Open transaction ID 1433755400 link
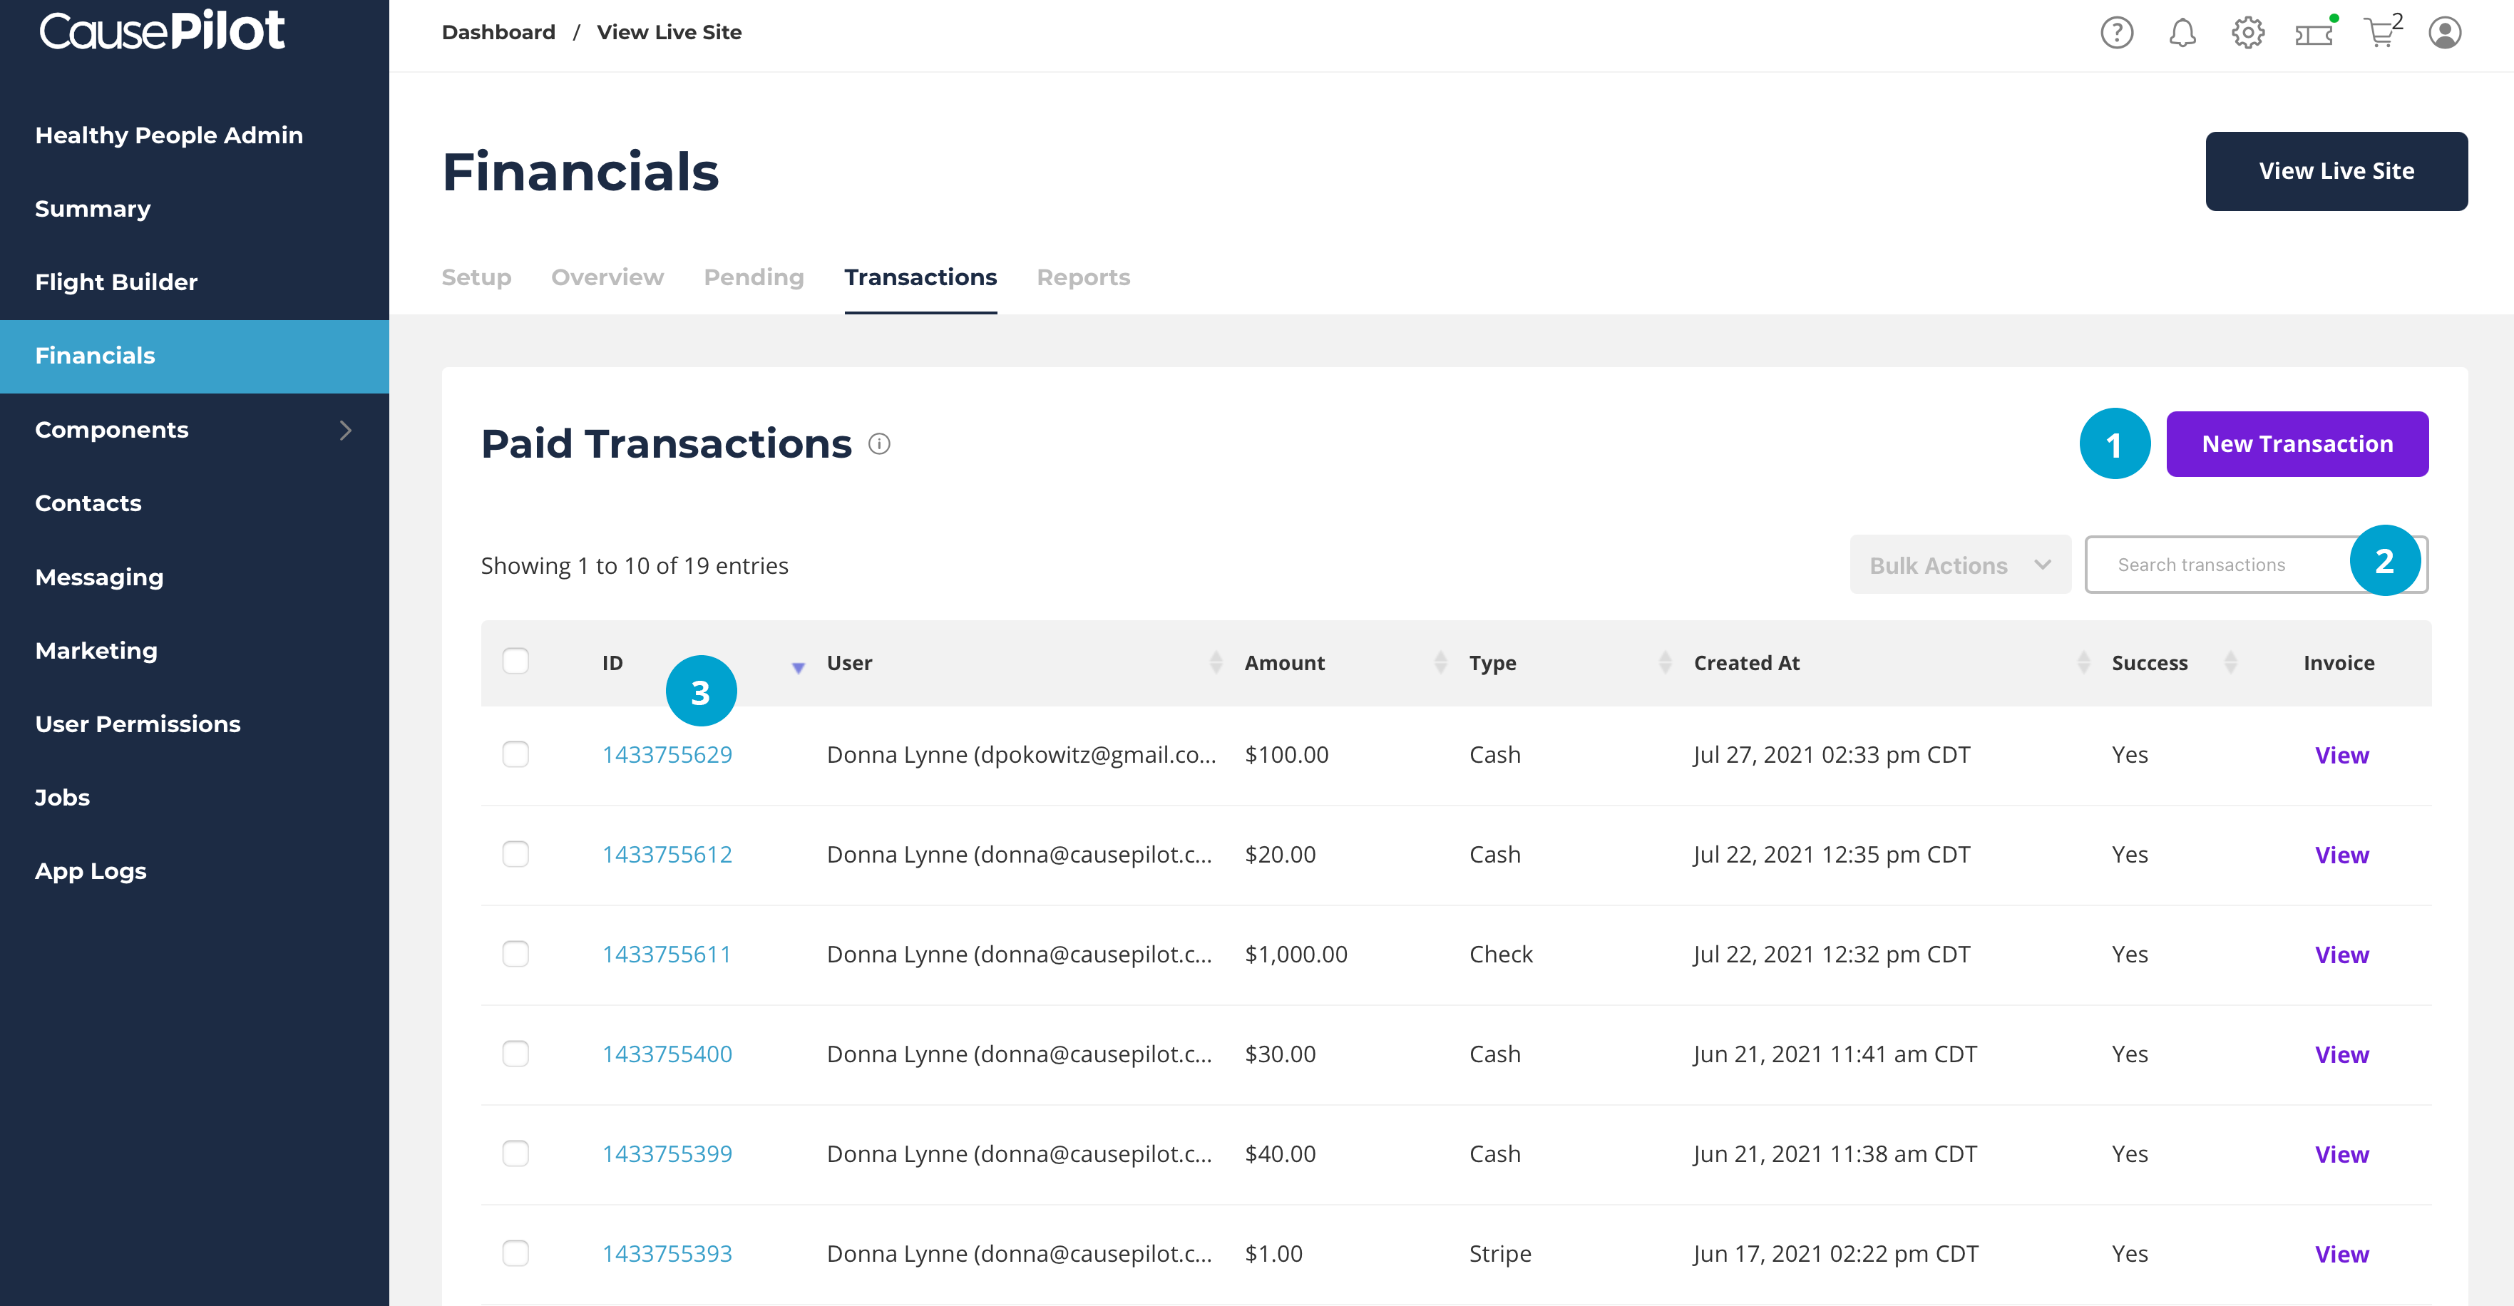 [667, 1054]
